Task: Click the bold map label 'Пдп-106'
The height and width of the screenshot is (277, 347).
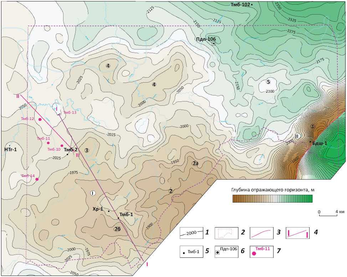Action: 206,39
